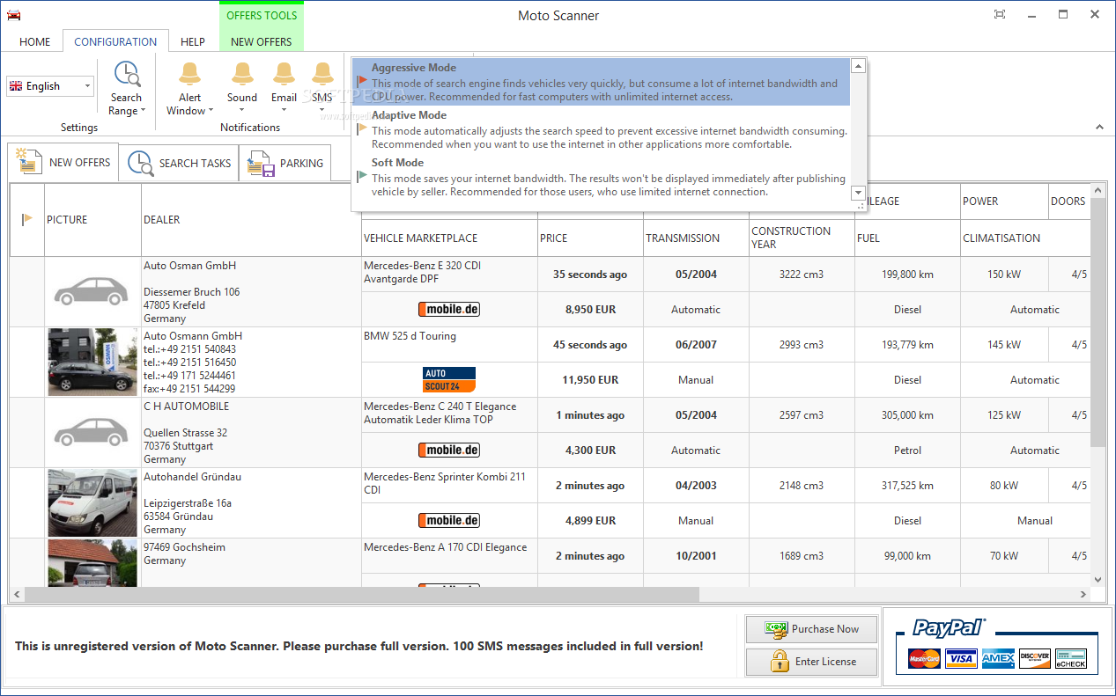
Task: Switch to the SEARCH TASKS tab
Action: 179,163
